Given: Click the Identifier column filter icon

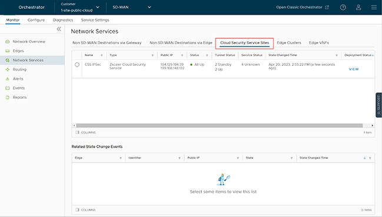Looking at the screenshot, I should coord(180,158).
